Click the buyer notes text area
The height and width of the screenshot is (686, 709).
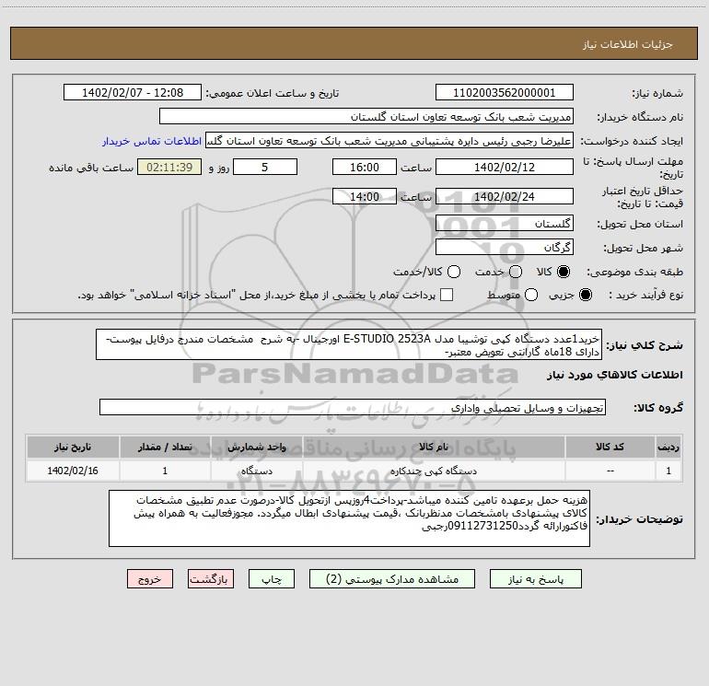pyautogui.click(x=349, y=518)
